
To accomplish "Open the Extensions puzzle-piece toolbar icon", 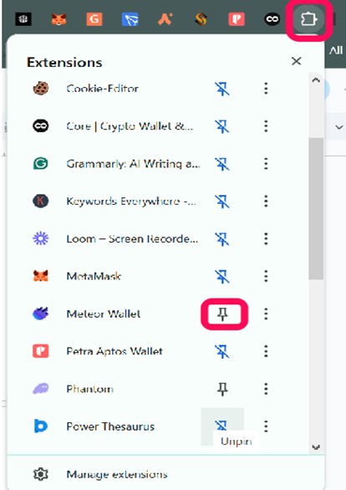I will click(x=308, y=20).
